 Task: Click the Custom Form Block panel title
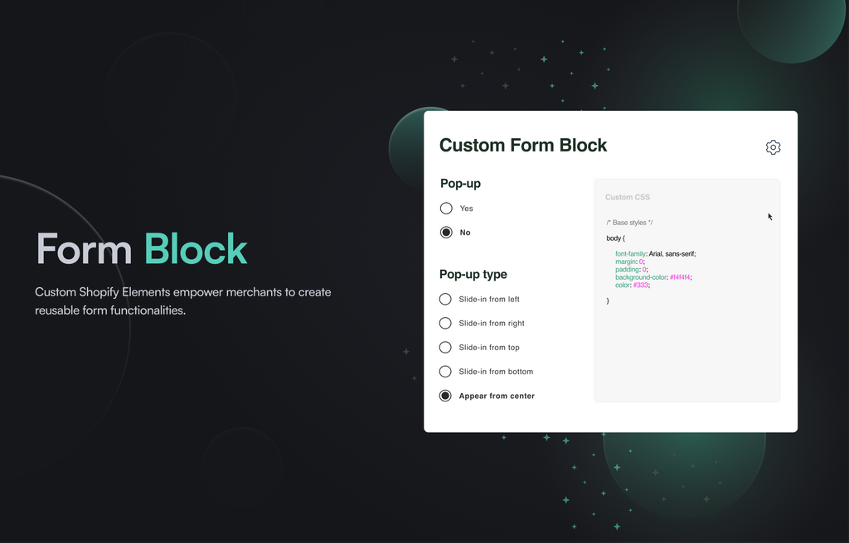click(523, 145)
